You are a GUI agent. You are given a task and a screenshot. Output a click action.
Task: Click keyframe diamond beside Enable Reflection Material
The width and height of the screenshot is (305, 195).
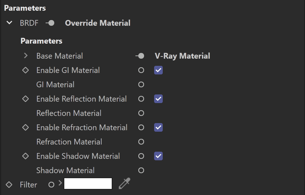point(26,99)
